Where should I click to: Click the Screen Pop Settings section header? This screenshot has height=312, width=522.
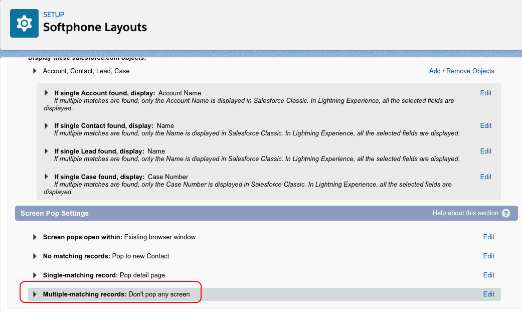55,213
